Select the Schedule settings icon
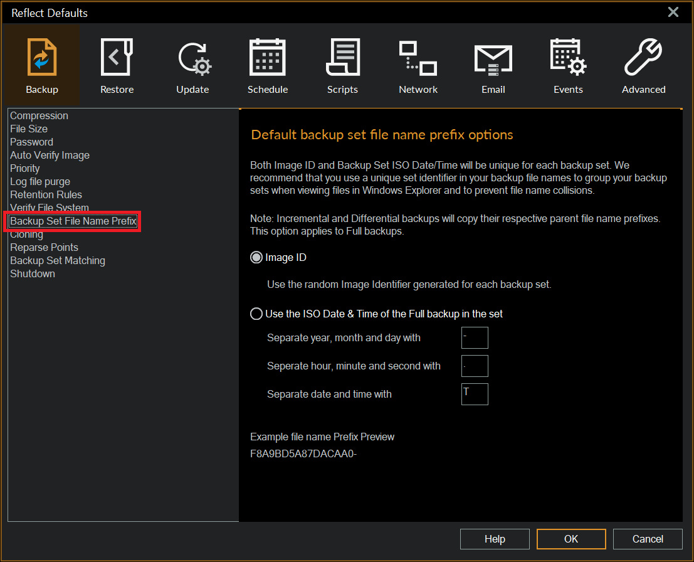 coord(268,65)
